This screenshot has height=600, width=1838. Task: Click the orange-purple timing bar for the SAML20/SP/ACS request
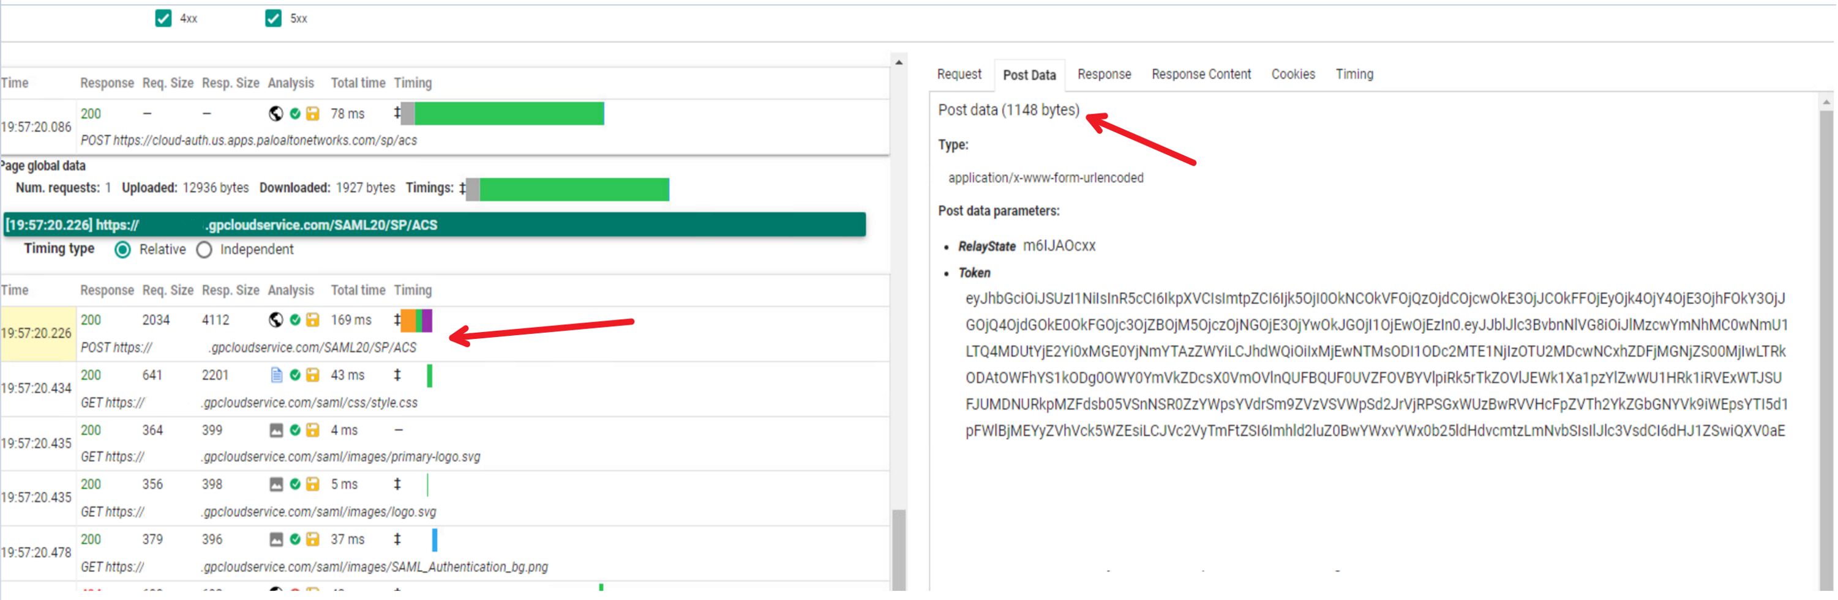pyautogui.click(x=417, y=320)
